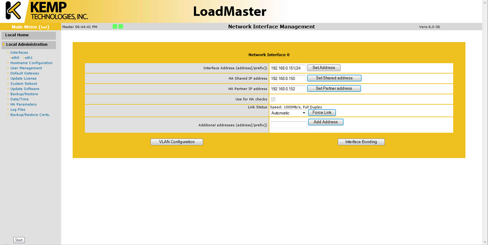
Task: Open Interface Bonding
Action: coord(361,142)
